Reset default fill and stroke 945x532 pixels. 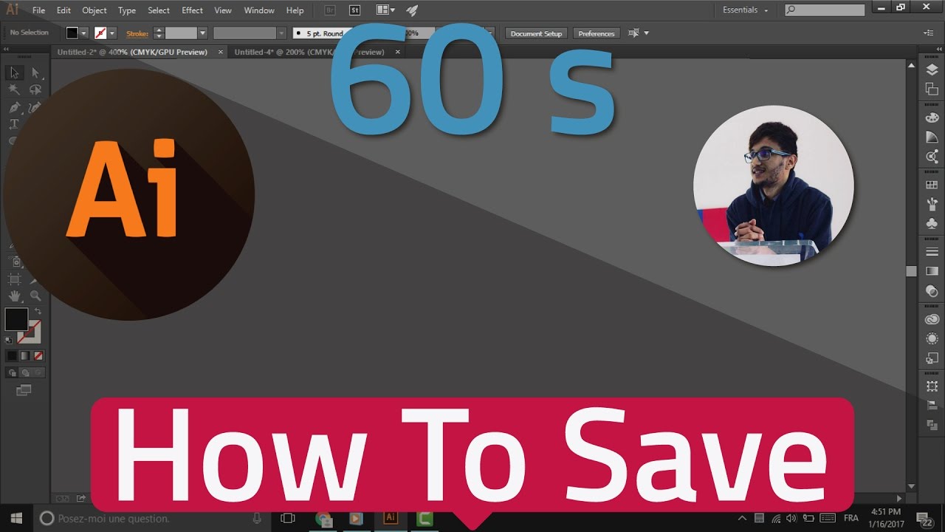click(8, 341)
